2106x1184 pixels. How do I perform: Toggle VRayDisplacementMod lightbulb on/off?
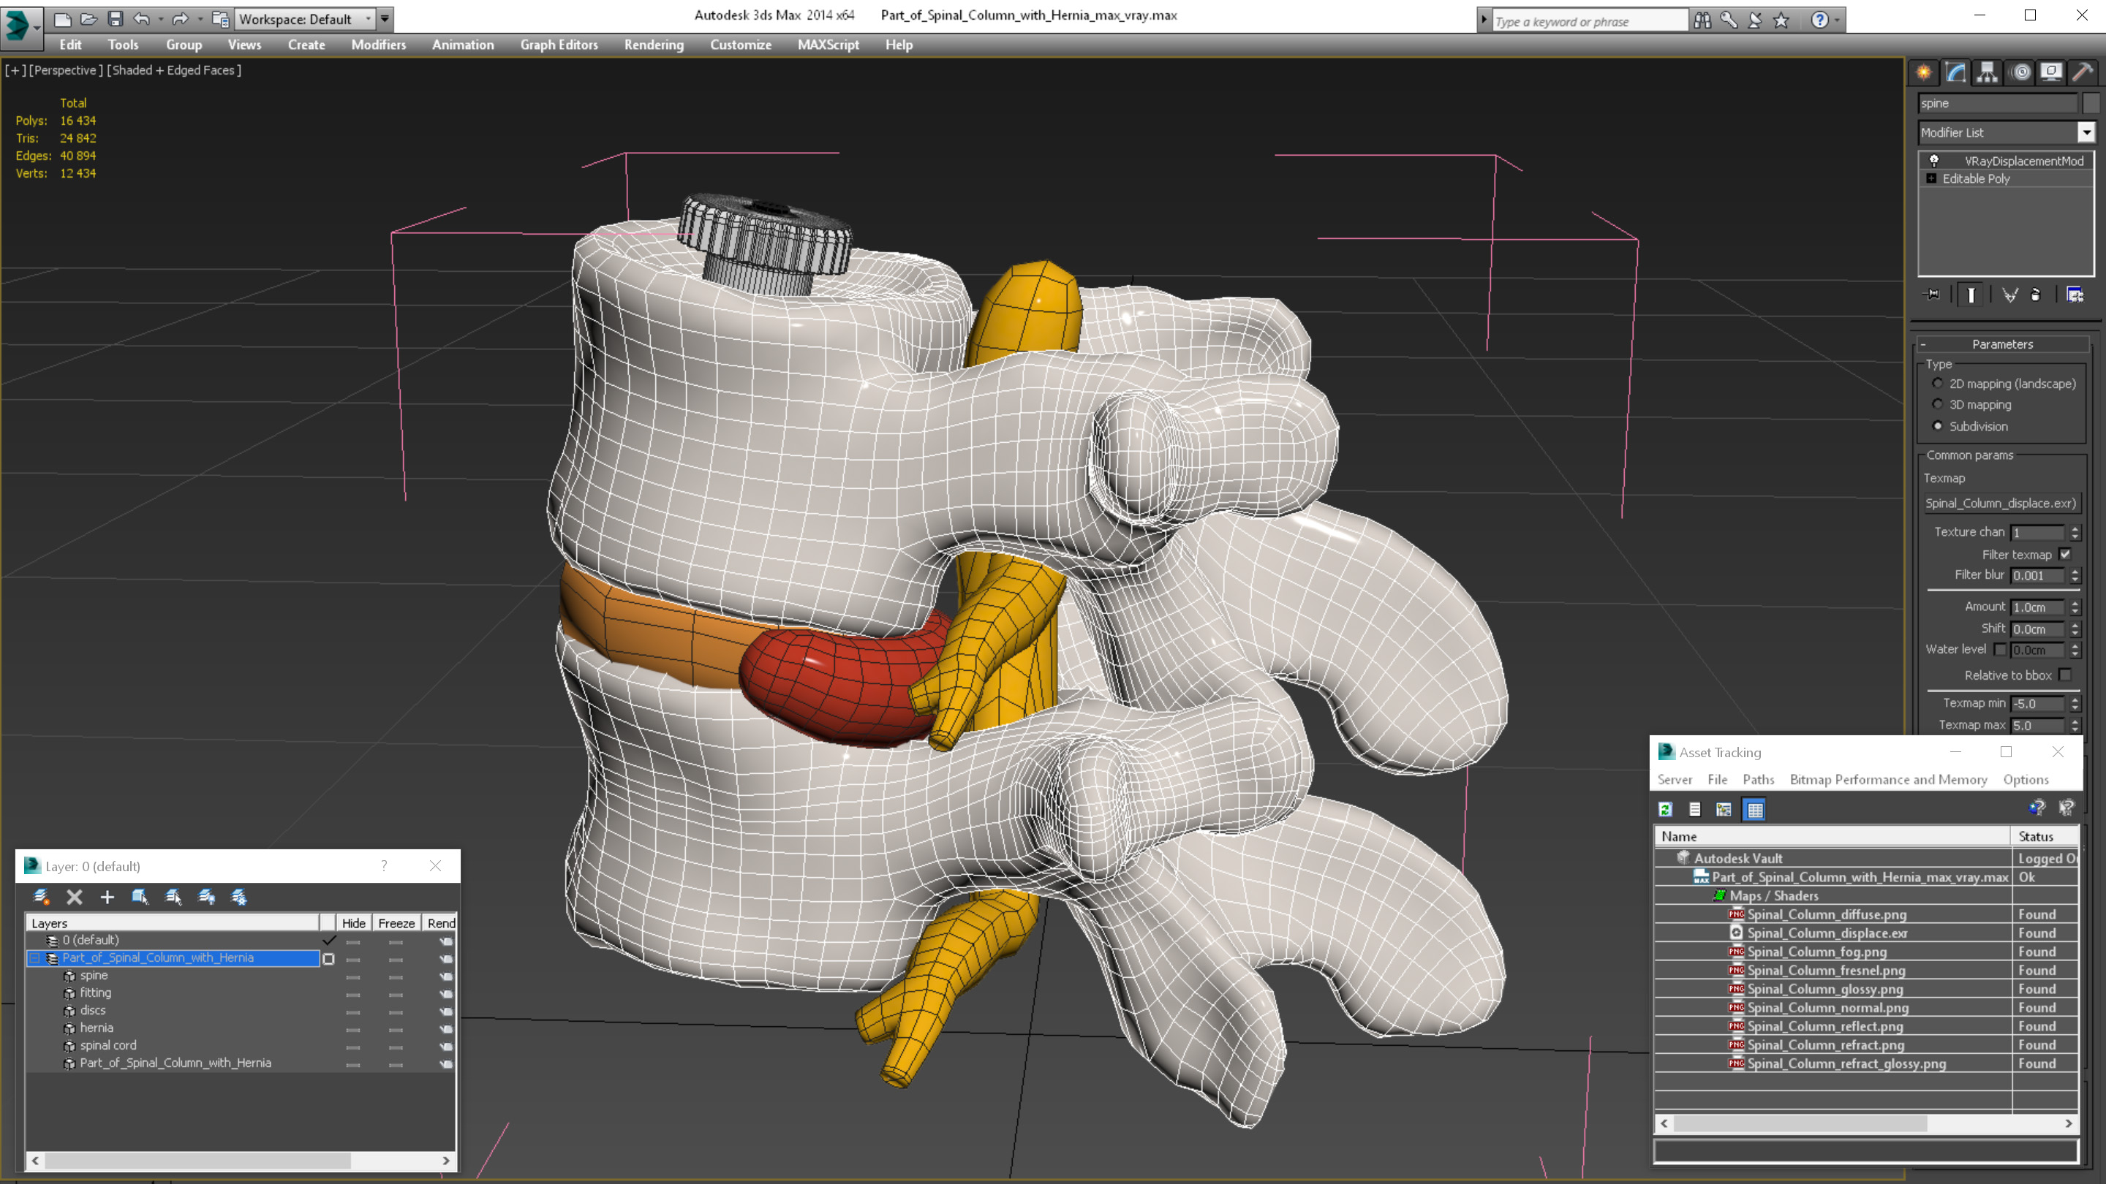(x=1933, y=161)
